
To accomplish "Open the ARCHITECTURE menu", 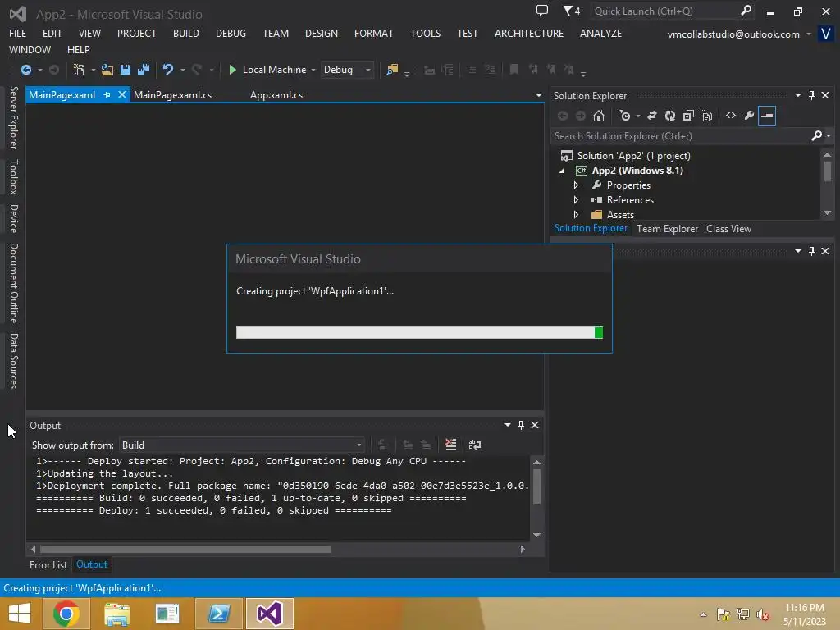I will coord(529,33).
